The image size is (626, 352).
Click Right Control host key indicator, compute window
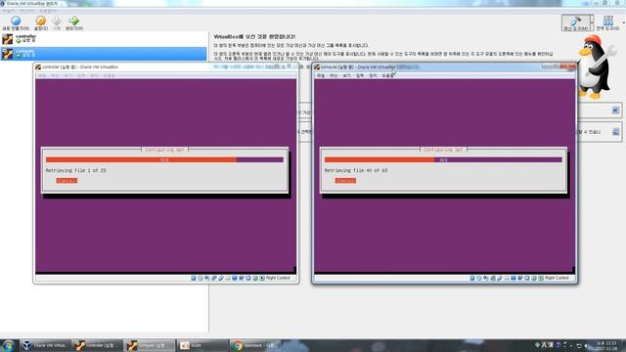557,278
